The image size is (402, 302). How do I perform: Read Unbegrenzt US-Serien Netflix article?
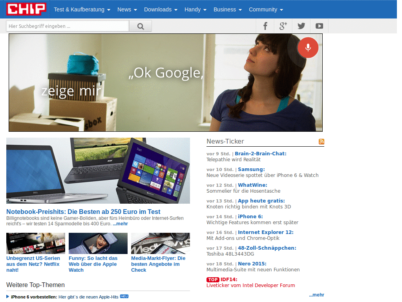33,264
